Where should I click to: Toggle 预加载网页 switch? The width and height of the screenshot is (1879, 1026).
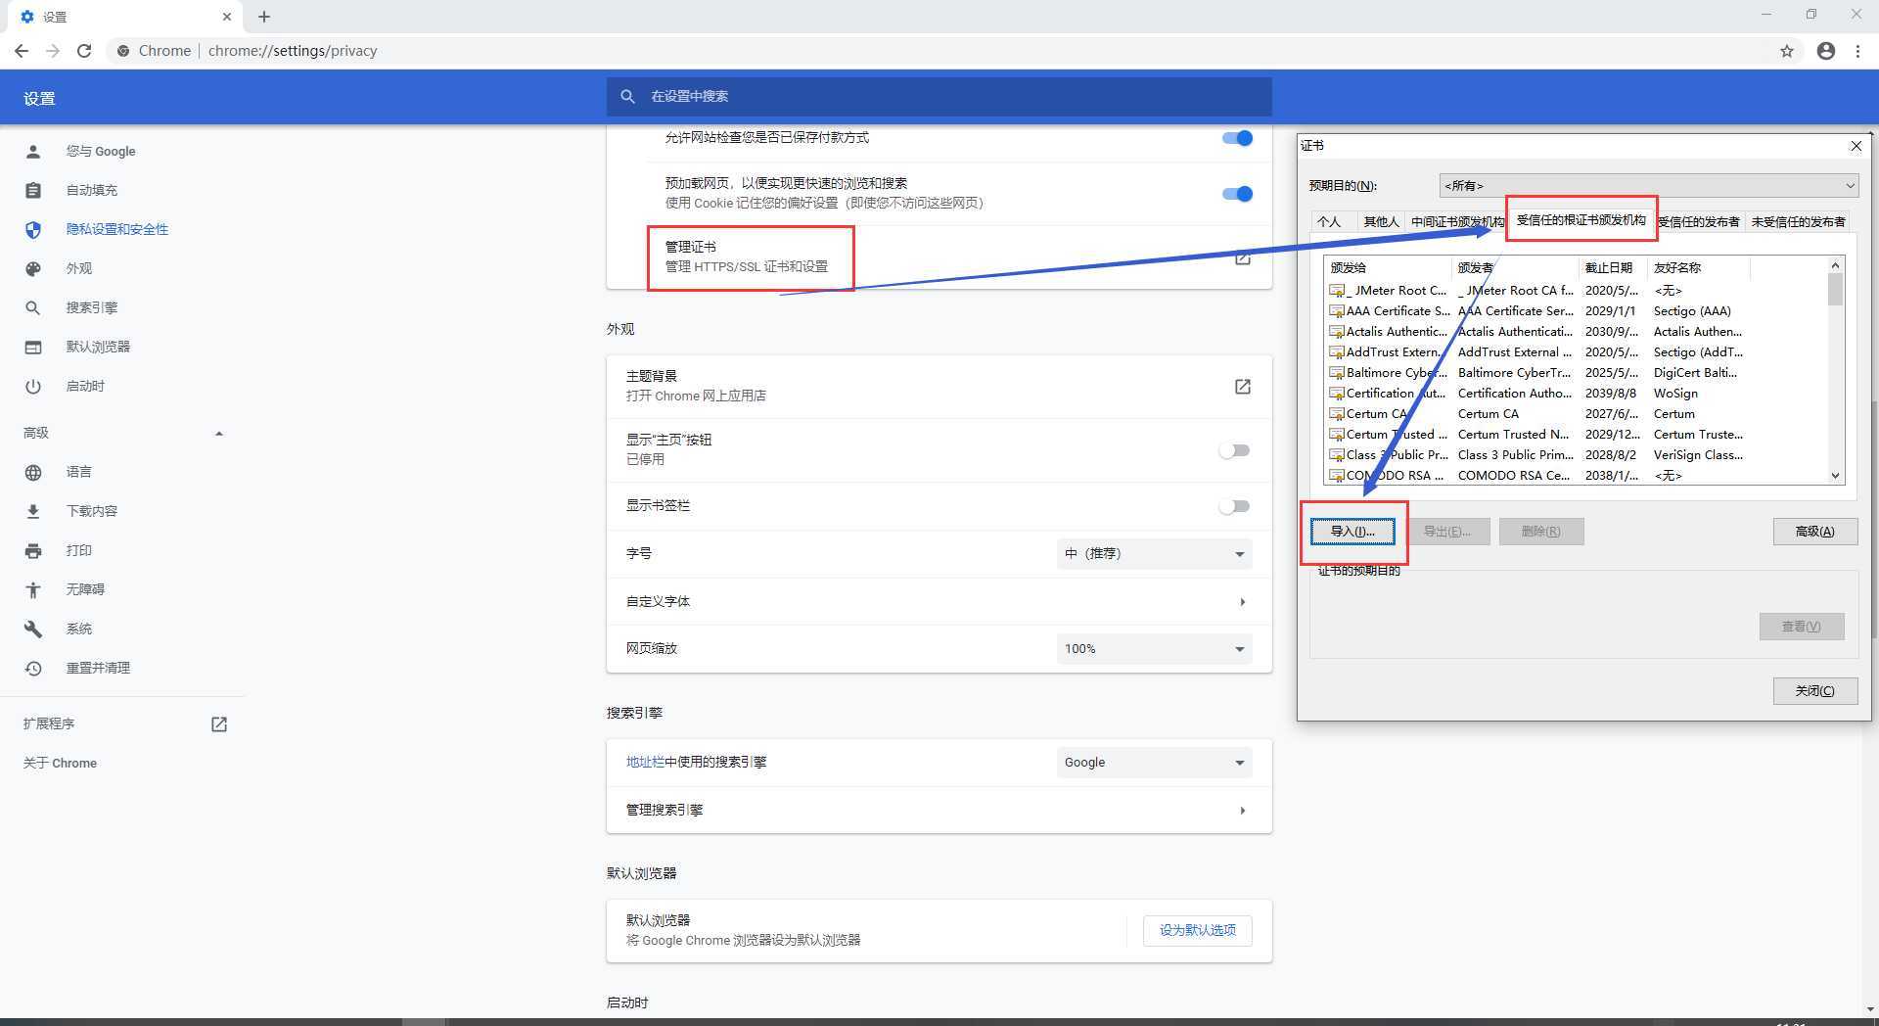coord(1237,194)
